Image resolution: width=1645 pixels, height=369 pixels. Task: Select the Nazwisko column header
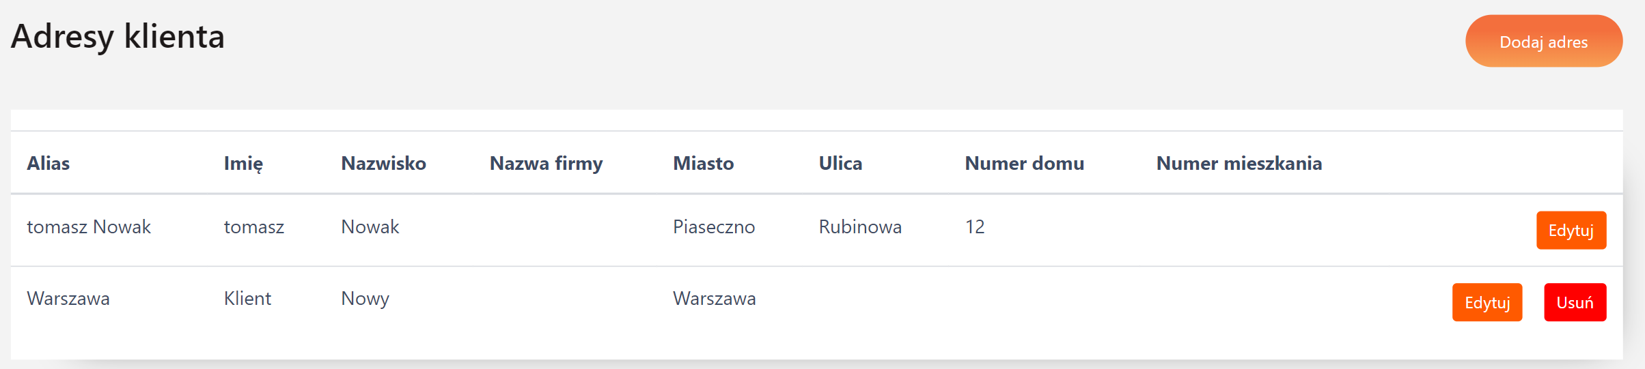click(x=383, y=164)
